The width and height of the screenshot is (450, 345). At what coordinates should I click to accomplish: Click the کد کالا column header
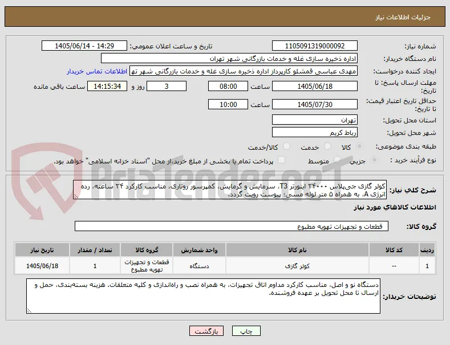coord(394,250)
